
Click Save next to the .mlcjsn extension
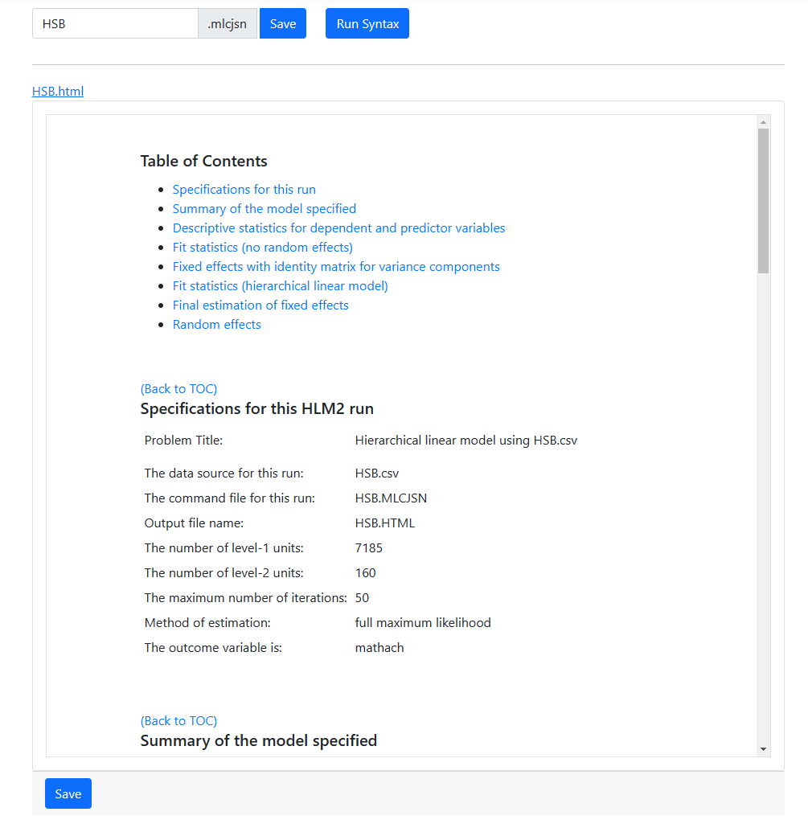(283, 24)
